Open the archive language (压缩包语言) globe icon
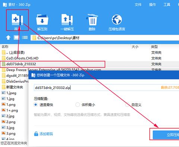179x147 pixels. tap(117, 19)
